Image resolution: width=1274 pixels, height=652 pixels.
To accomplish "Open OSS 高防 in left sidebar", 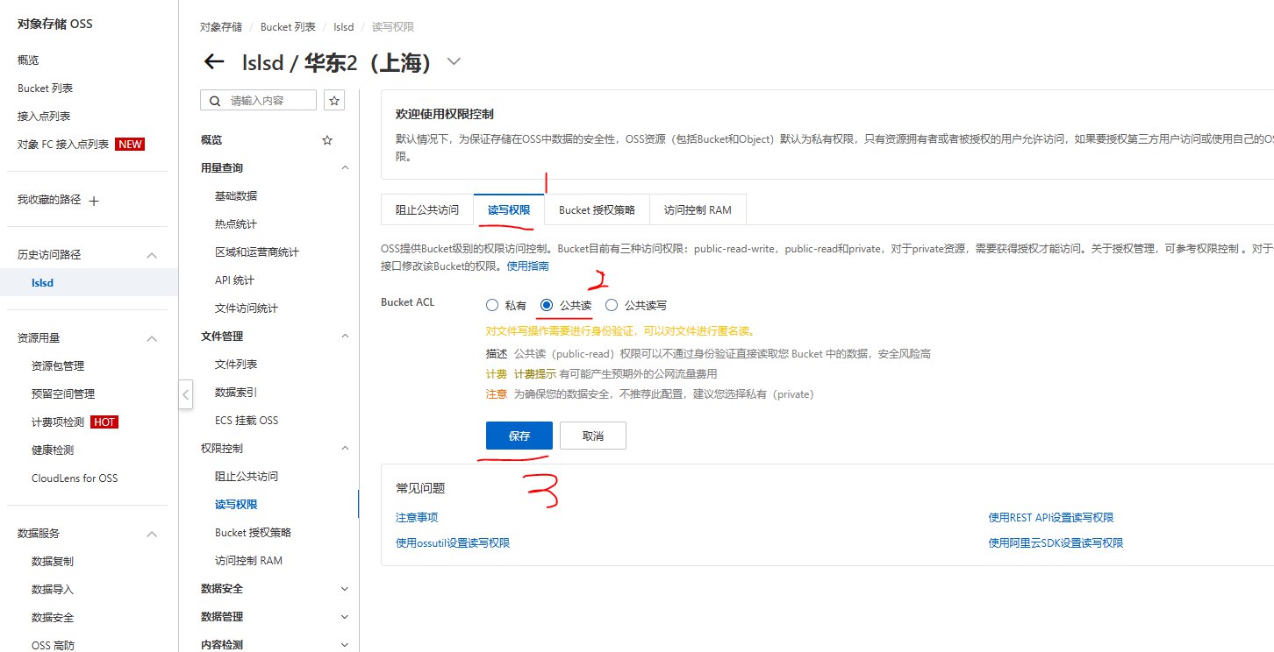I will [53, 646].
